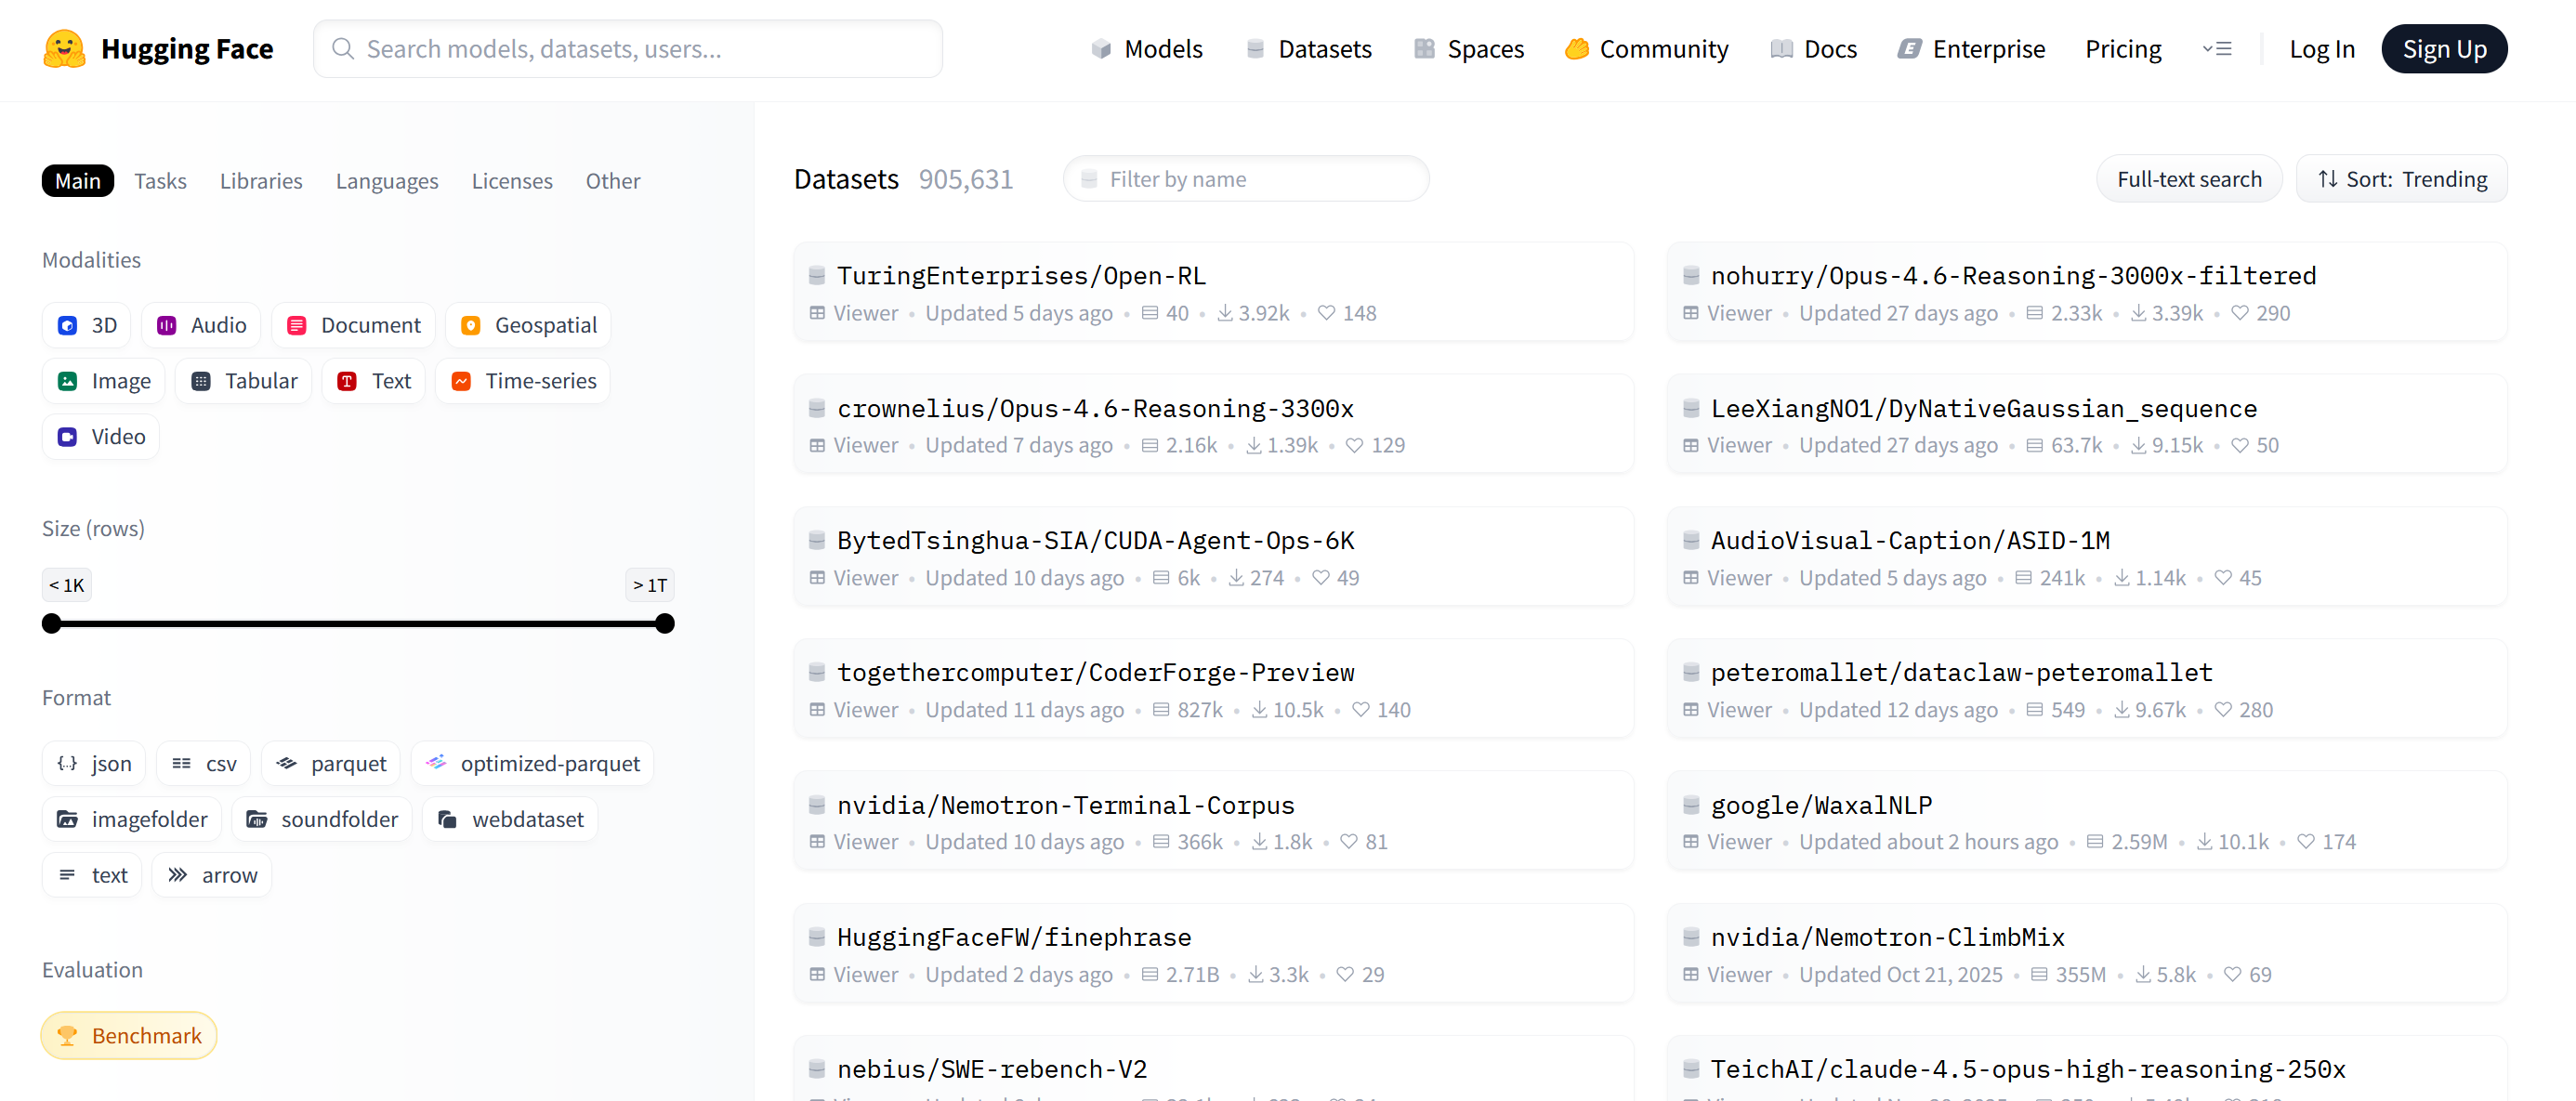
Task: Click the Full-text search button
Action: tap(2189, 179)
